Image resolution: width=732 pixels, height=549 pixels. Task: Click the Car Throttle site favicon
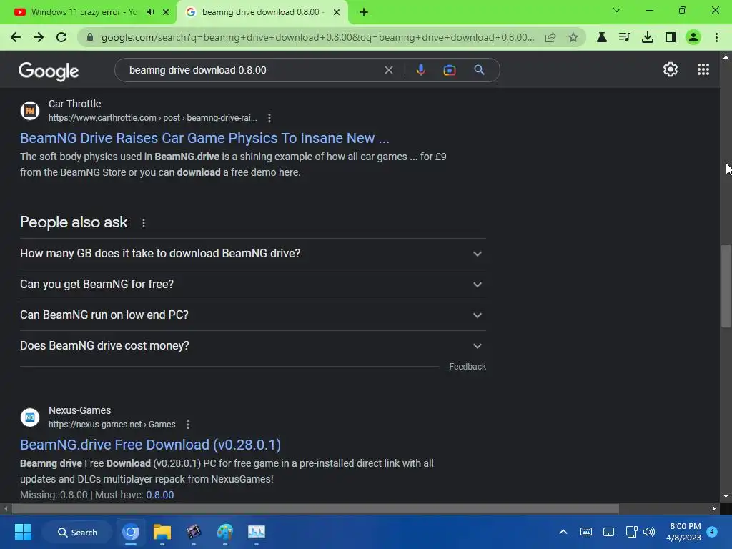[30, 111]
